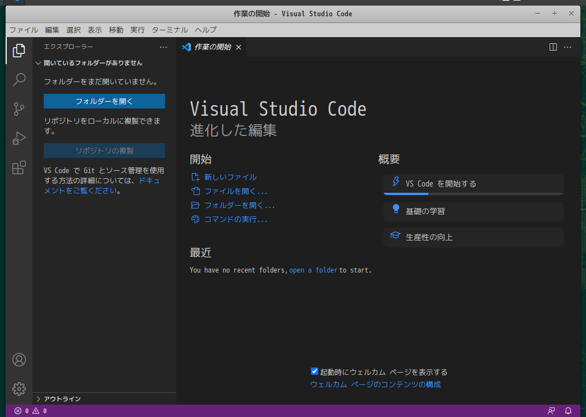
Task: Click the split editor right icon
Action: click(x=553, y=47)
